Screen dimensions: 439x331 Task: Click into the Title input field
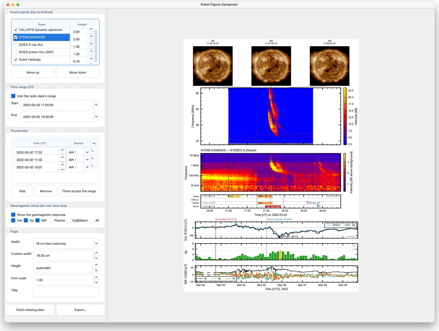66,292
